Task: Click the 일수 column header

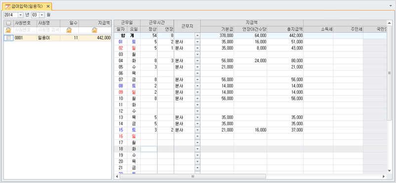Action: point(70,23)
